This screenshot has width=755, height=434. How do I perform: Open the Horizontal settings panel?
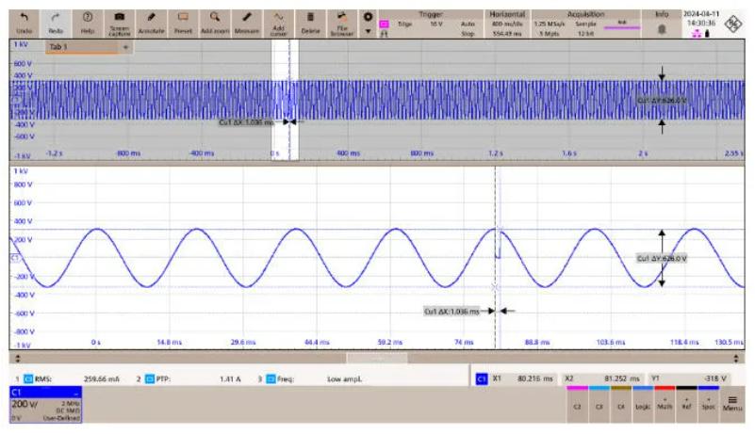(507, 24)
